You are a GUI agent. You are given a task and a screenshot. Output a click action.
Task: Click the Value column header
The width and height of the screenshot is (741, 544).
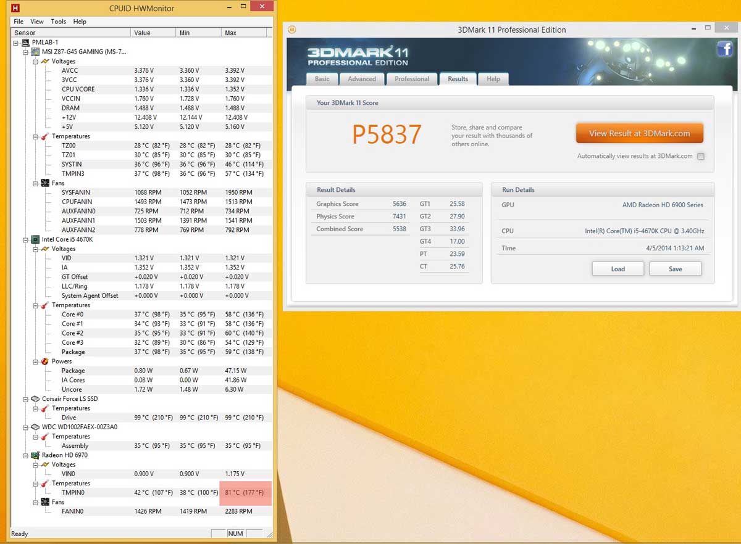(153, 33)
